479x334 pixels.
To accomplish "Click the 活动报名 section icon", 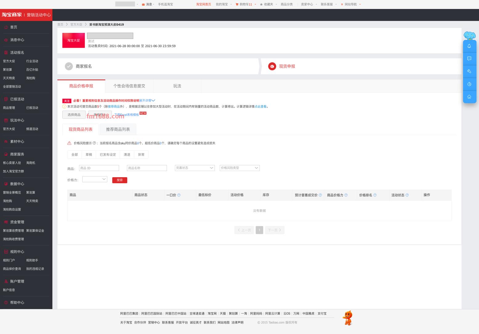I will click(x=6, y=53).
